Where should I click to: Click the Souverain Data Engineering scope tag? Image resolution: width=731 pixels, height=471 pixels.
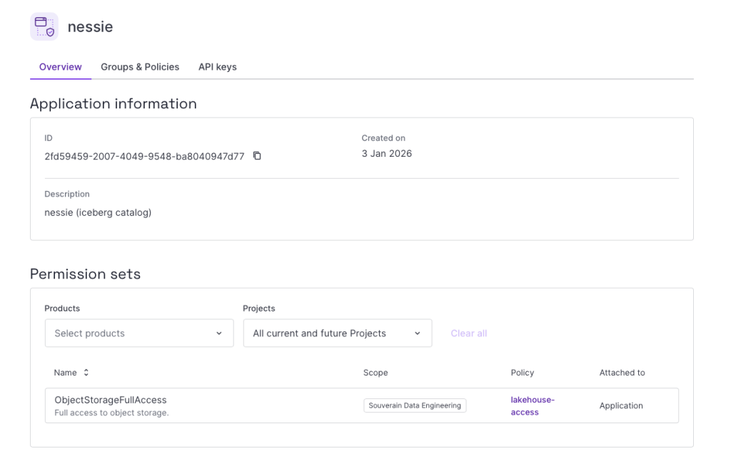pos(415,405)
